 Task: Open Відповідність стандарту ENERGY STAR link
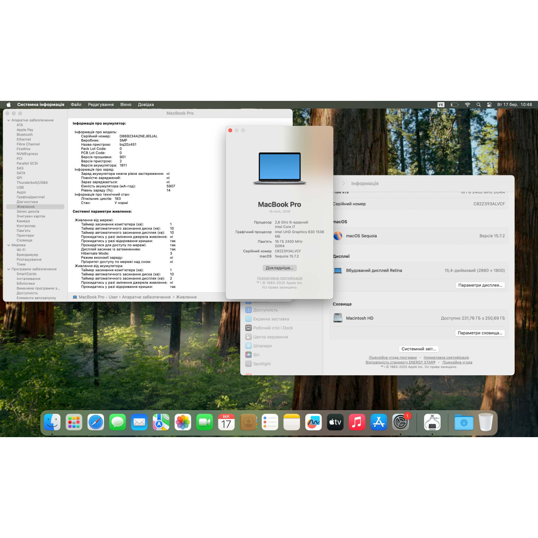(400, 362)
